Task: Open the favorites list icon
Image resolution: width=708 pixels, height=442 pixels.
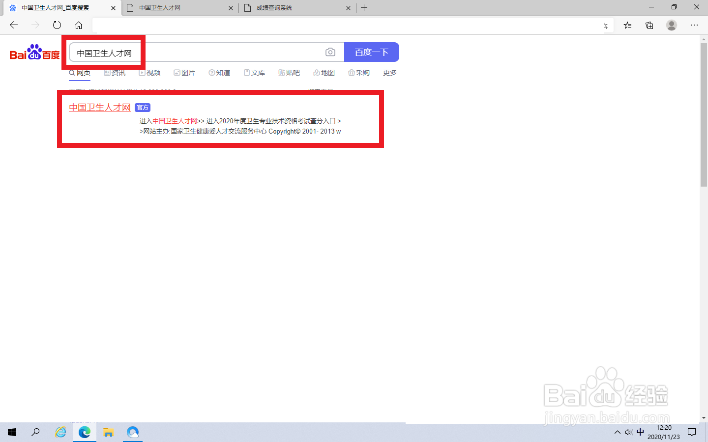Action: tap(628, 26)
